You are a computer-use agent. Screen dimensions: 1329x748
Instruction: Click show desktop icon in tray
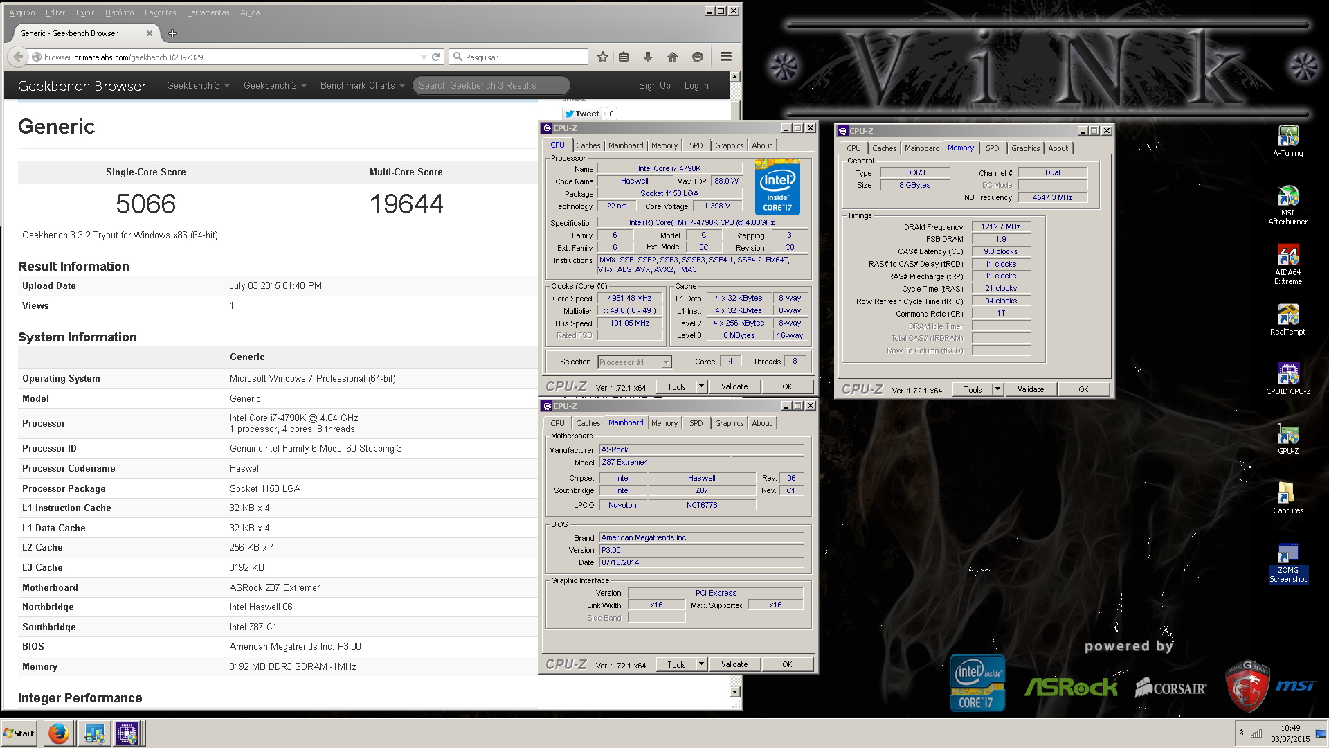tap(1321, 733)
